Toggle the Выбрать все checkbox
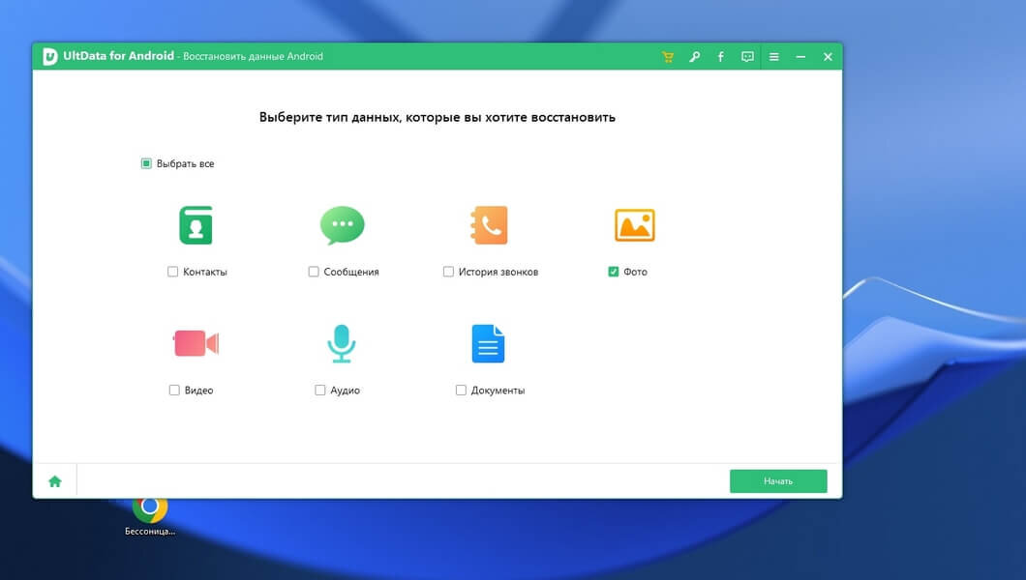The width and height of the screenshot is (1026, 580). click(146, 163)
